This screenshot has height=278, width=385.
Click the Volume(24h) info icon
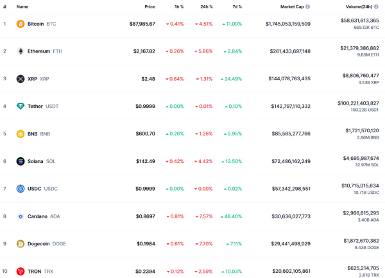(376, 6)
